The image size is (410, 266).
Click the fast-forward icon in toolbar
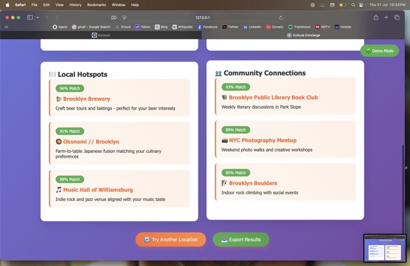114,17
